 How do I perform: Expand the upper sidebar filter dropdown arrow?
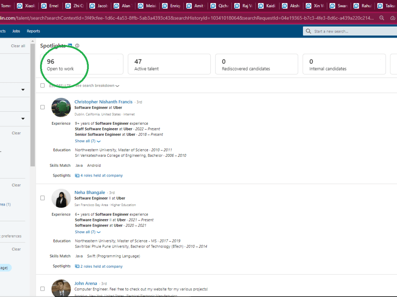coord(23,89)
